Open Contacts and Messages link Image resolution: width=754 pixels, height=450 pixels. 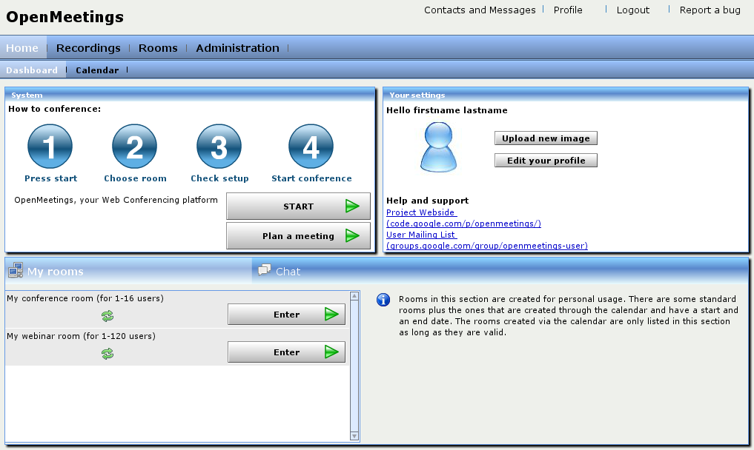coord(480,10)
